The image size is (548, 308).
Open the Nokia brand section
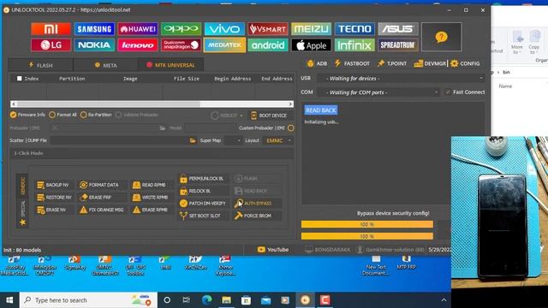94,45
